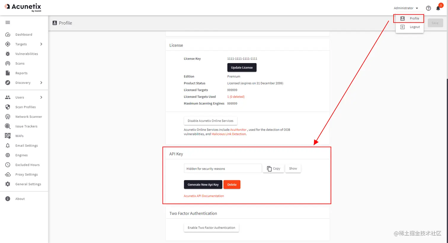This screenshot has height=243, width=448.
Task: Open help question mark icon
Action: tap(428, 8)
